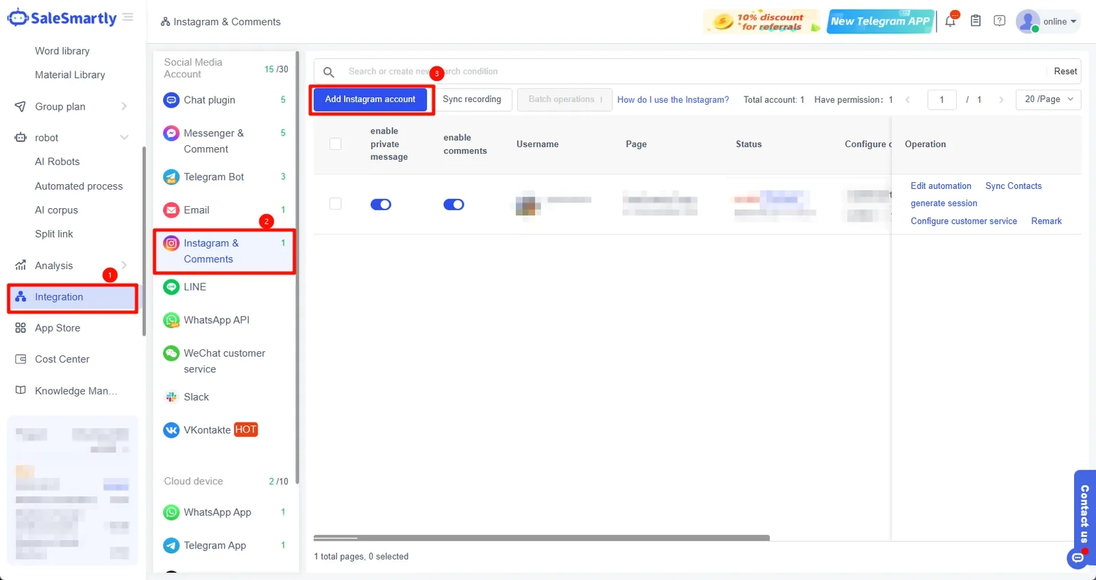Open Material Library menu item

click(x=70, y=75)
